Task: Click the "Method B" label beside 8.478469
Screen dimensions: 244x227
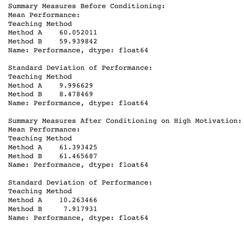Action: coord(25,94)
